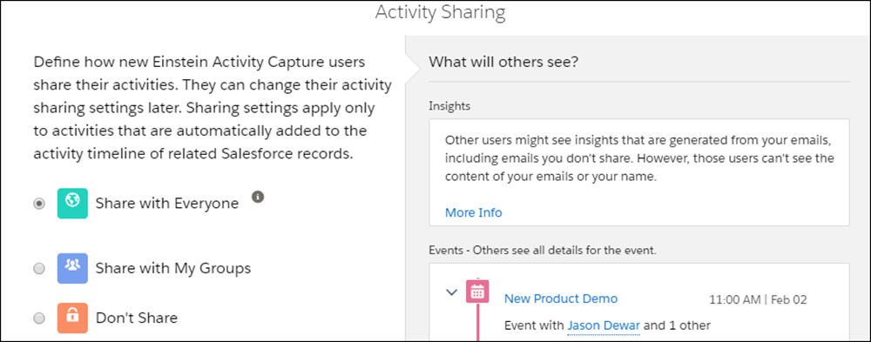Select the Share with My Groups radio button
The width and height of the screenshot is (871, 342).
point(39,269)
